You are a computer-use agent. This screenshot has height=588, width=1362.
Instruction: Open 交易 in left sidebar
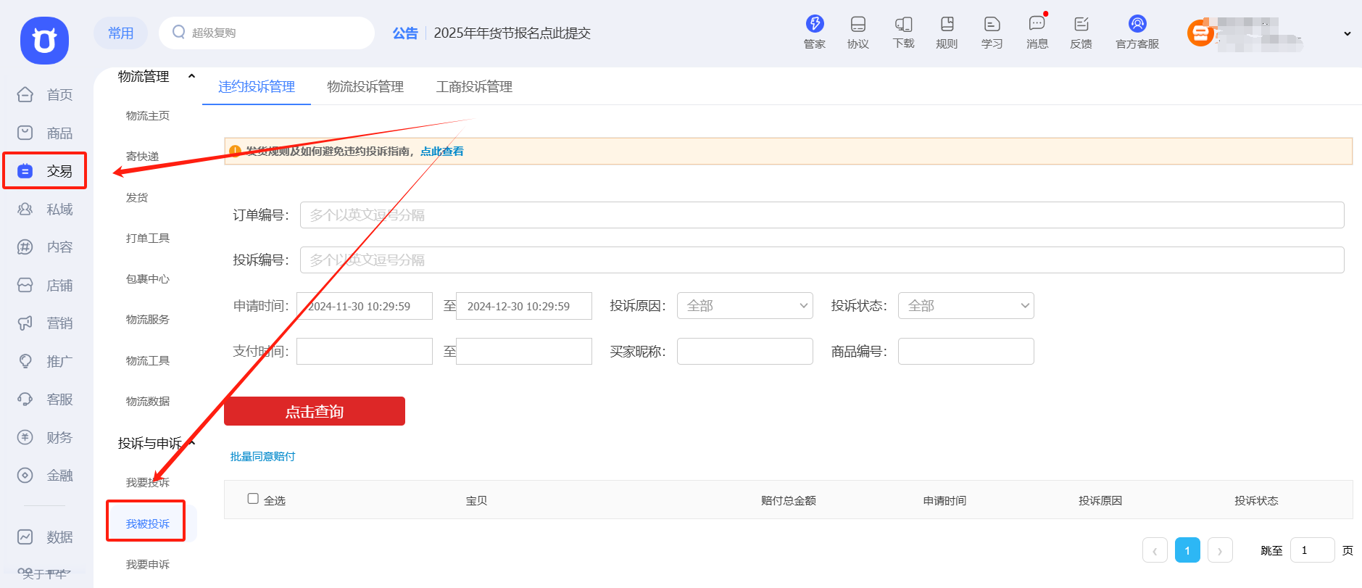pyautogui.click(x=45, y=170)
